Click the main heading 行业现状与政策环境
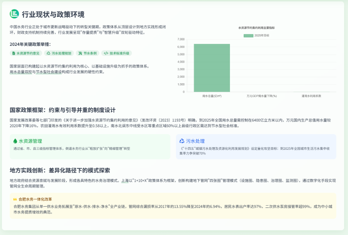This screenshot has height=235, width=348. pyautogui.click(x=53, y=14)
